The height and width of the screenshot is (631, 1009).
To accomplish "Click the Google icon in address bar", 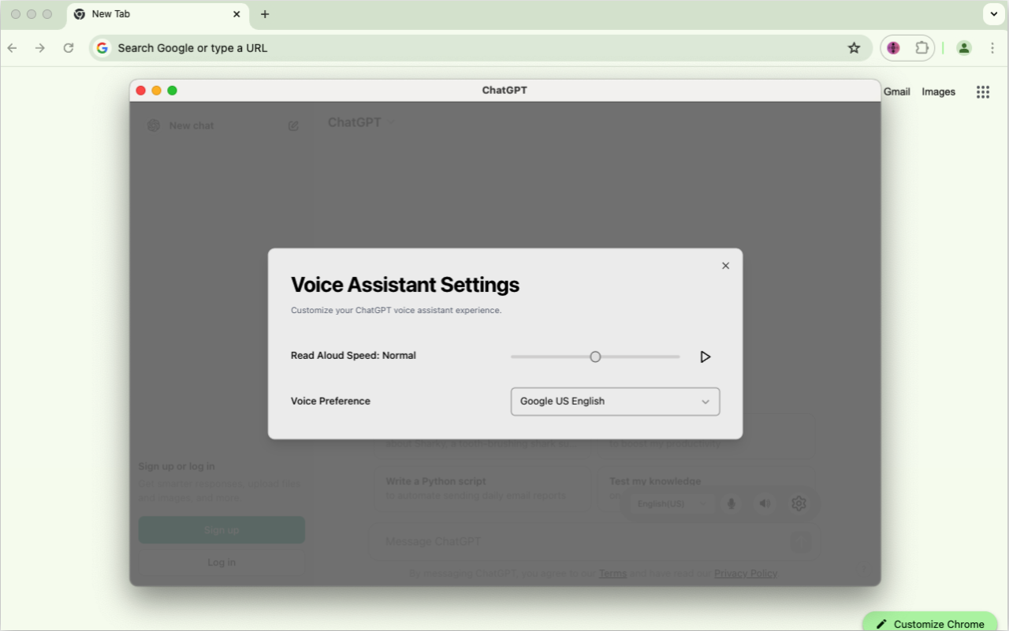I will 102,48.
